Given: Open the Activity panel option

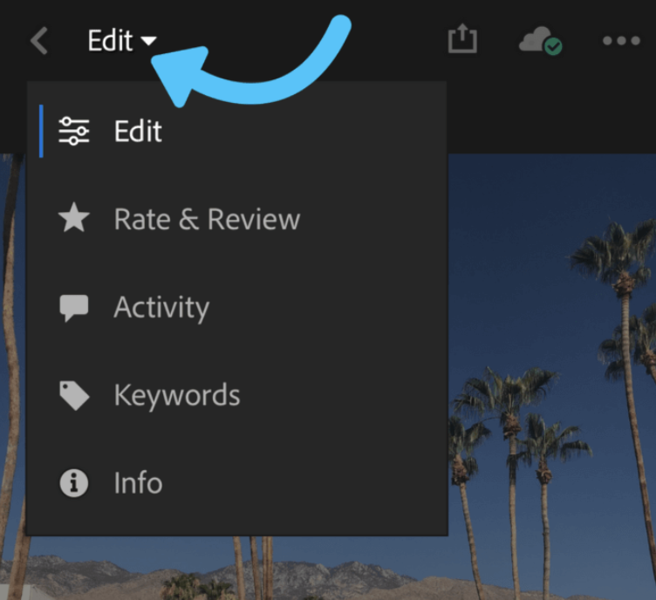Looking at the screenshot, I should point(161,307).
